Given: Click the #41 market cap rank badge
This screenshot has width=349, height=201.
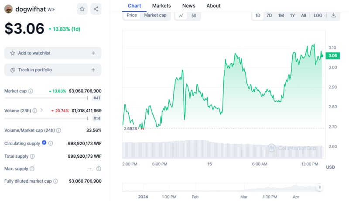Looking at the screenshot, I should pyautogui.click(x=96, y=98).
